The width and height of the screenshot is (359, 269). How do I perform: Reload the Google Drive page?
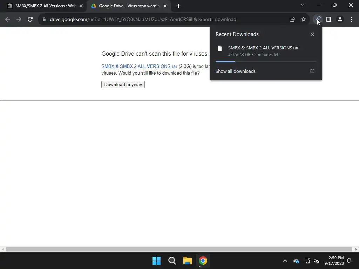[30, 20]
